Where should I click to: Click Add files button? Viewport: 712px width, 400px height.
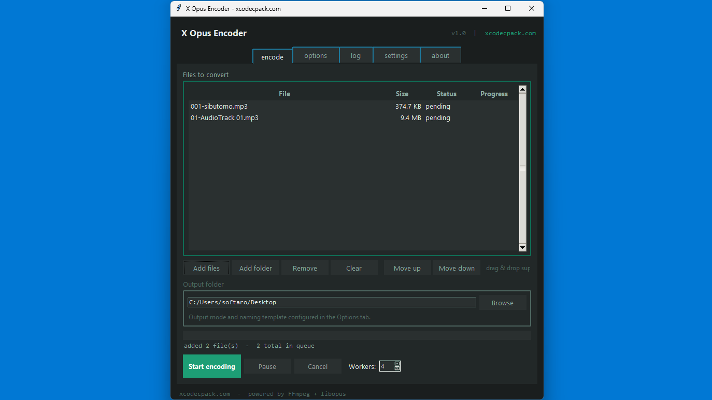206,268
